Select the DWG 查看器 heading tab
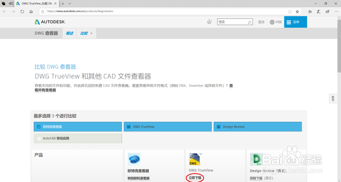This screenshot has width=341, height=182. point(46,33)
